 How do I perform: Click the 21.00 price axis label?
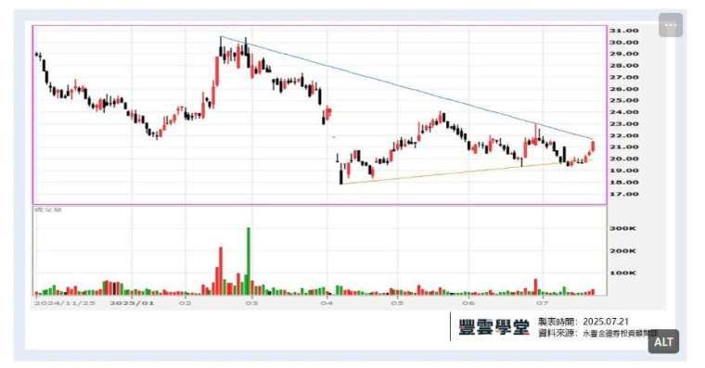click(623, 147)
